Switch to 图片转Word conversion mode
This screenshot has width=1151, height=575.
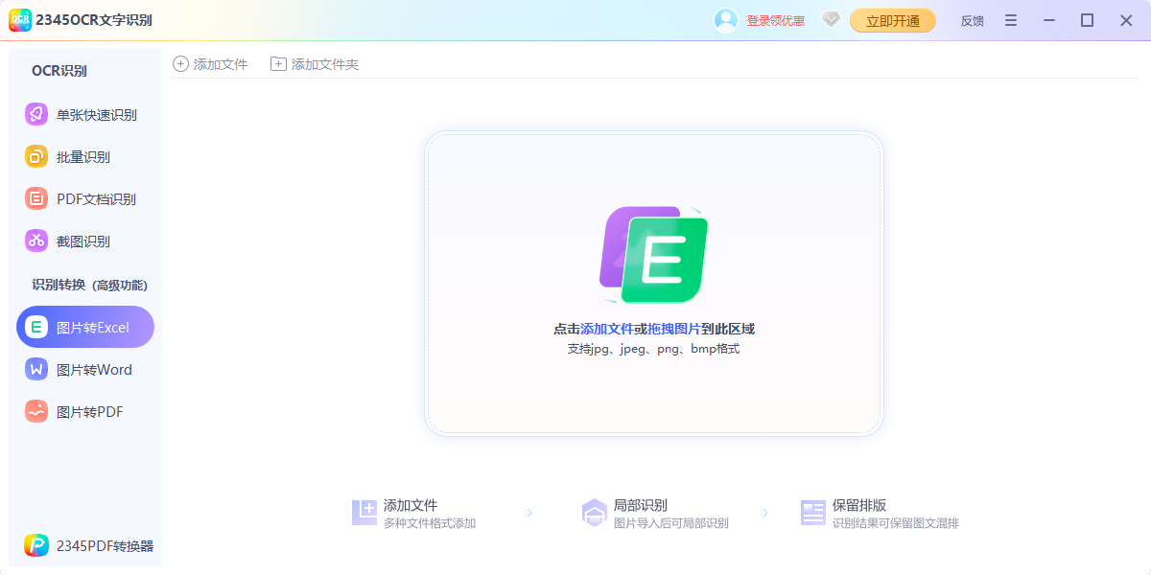[x=84, y=369]
